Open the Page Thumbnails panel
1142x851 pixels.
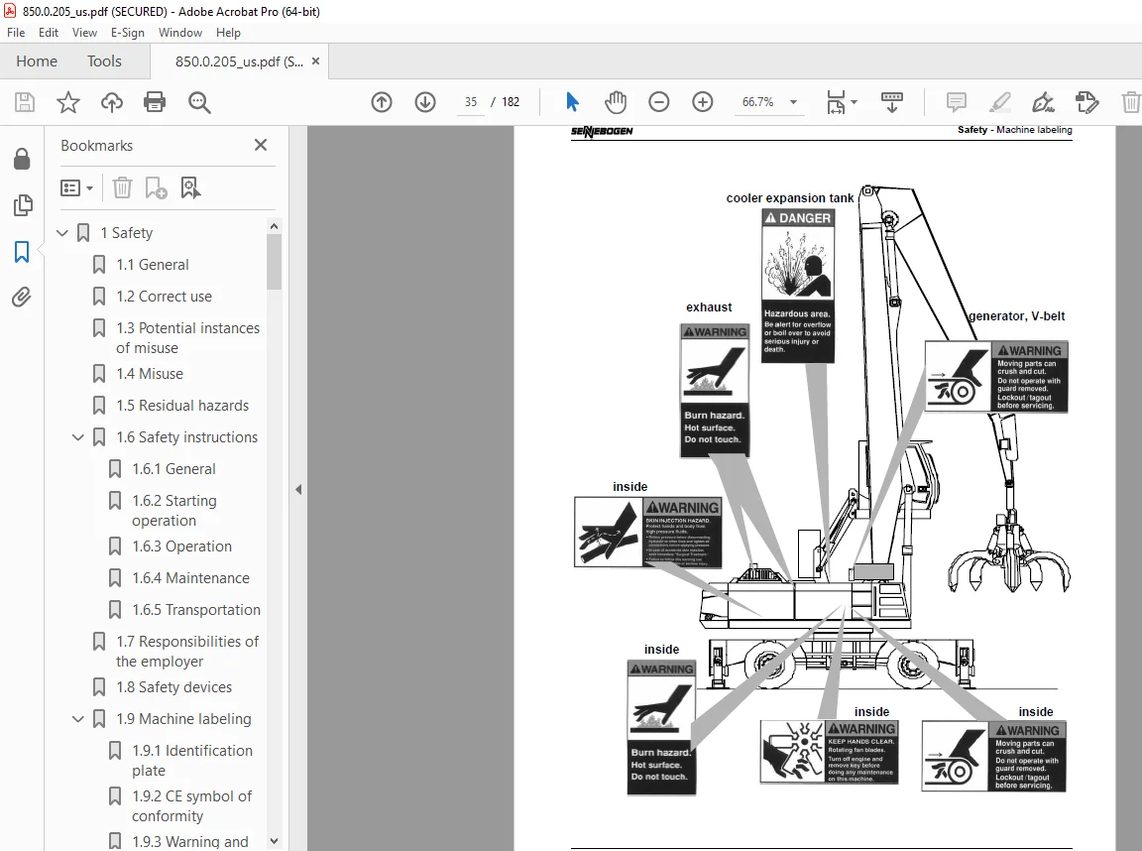click(23, 205)
